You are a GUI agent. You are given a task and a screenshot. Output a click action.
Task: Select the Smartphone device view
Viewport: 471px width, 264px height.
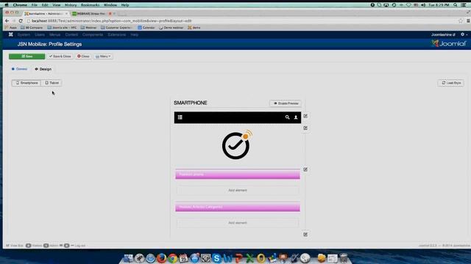(x=26, y=83)
